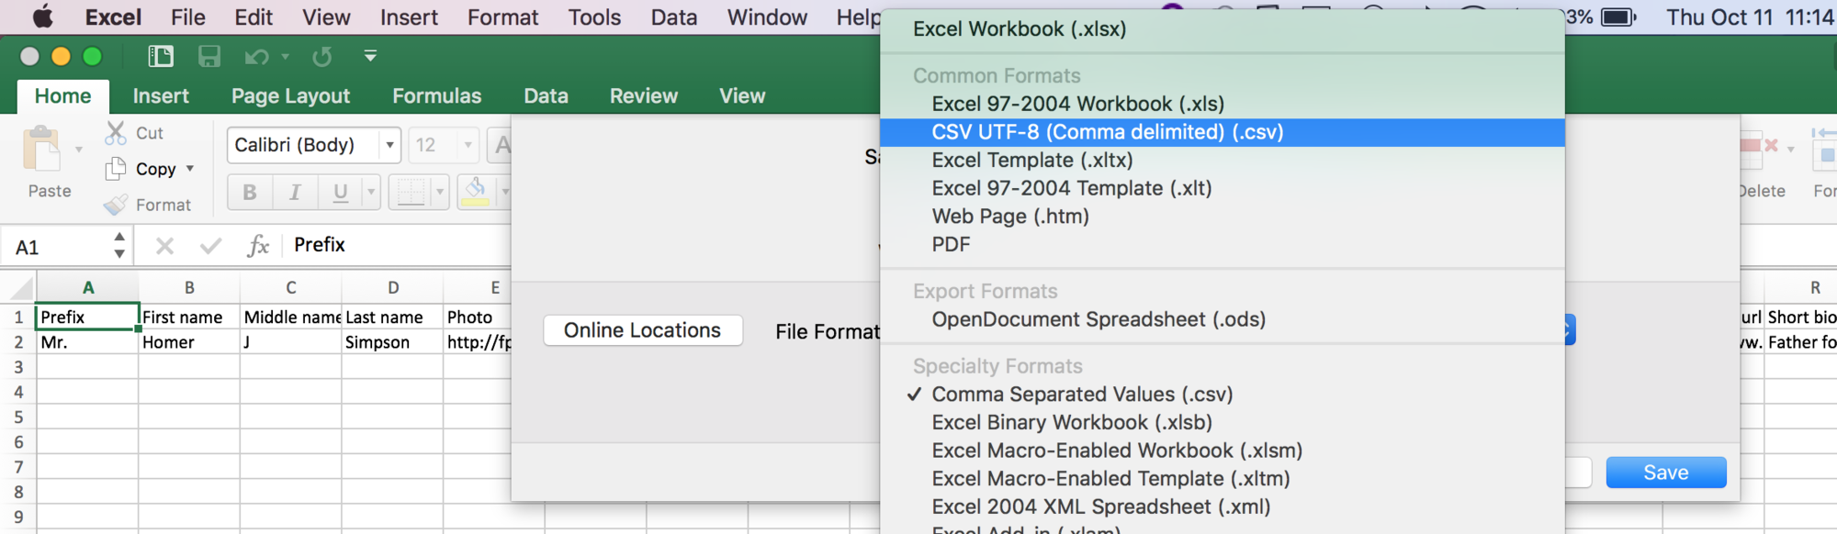Viewport: 1837px width, 534px height.
Task: Click the Copy icon
Action: click(116, 169)
